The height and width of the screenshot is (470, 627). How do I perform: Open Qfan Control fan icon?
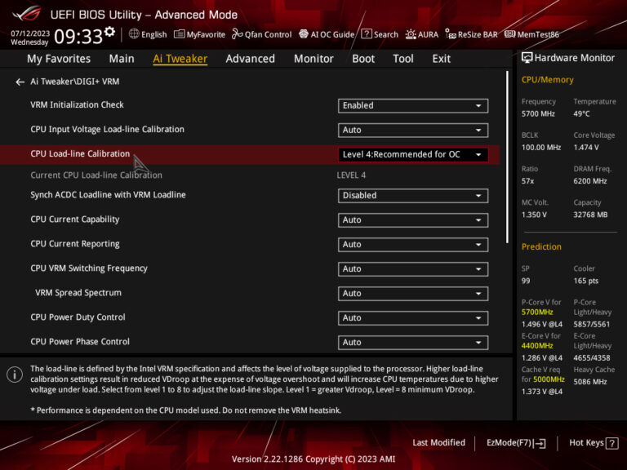point(238,34)
